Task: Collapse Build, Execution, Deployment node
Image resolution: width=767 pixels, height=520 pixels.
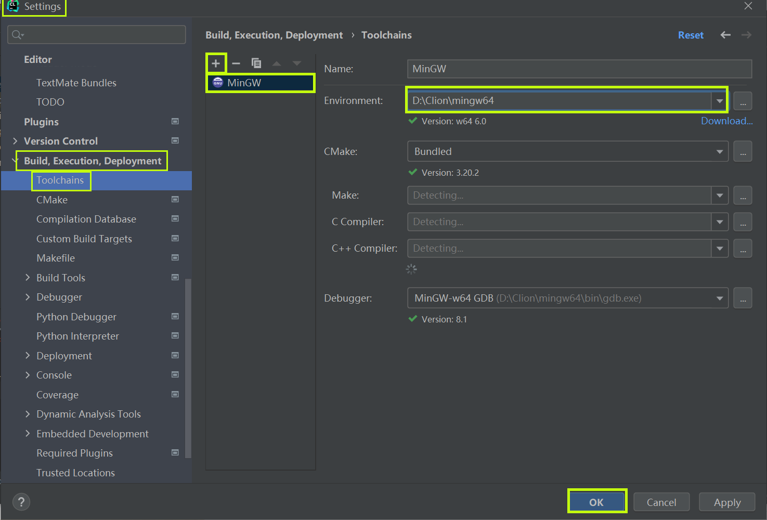Action: [15, 161]
